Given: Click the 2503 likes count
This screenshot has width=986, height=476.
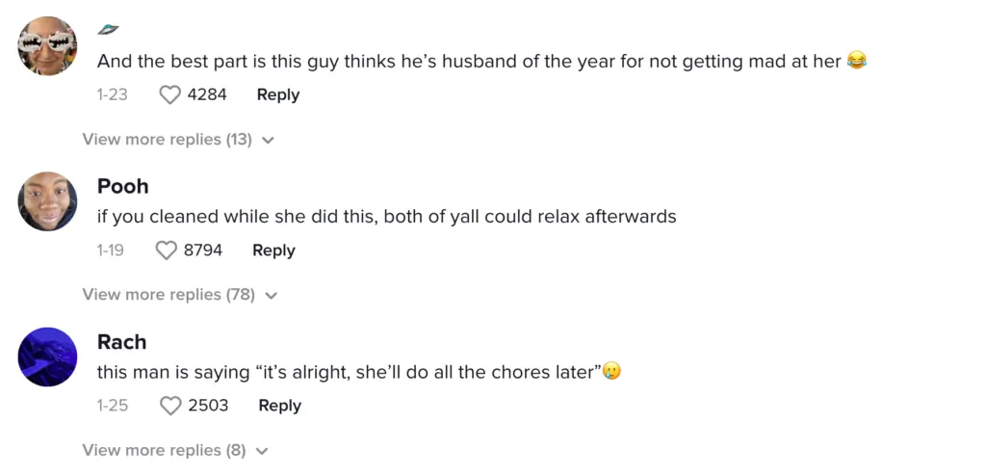Looking at the screenshot, I should [x=208, y=406].
